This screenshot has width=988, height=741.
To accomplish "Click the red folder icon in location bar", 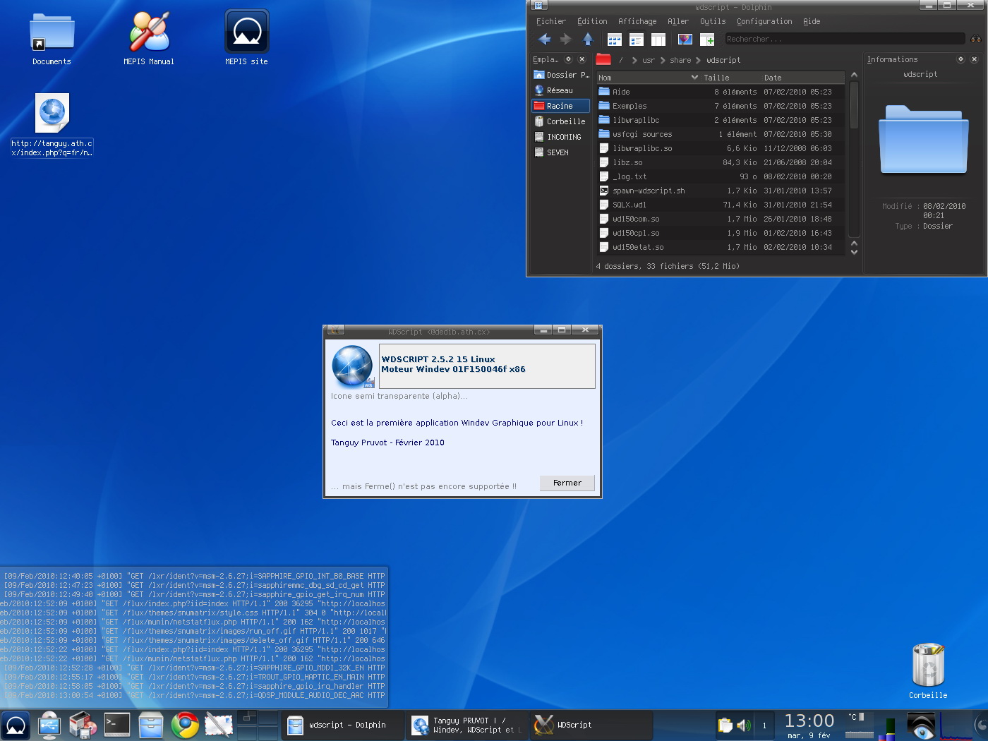I will pos(603,59).
